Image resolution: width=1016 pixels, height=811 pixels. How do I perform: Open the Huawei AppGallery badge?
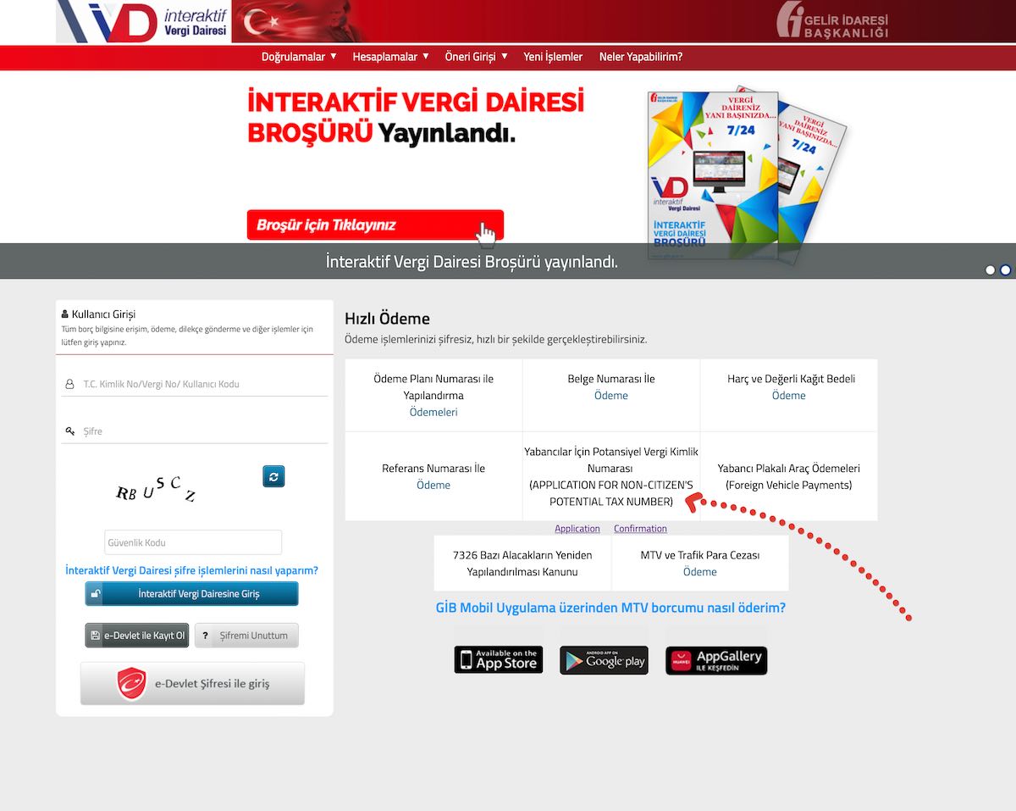click(716, 660)
